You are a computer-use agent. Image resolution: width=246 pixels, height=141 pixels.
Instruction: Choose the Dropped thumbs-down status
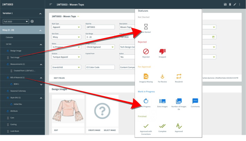click(162, 52)
